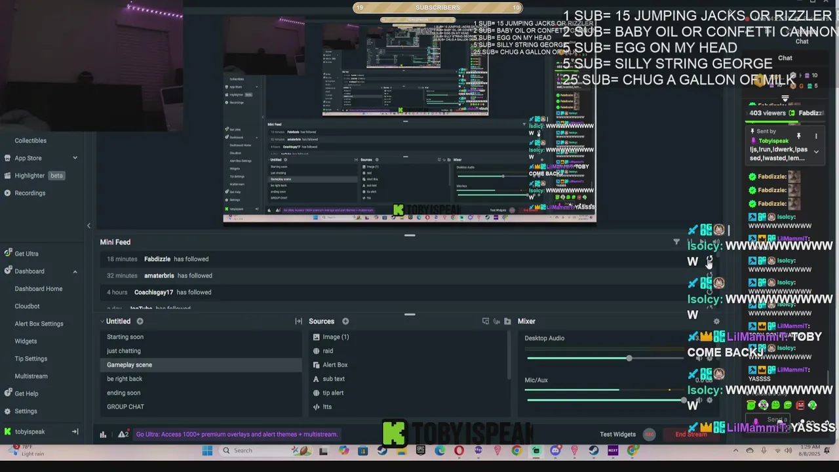Open Alert Box Settings
The width and height of the screenshot is (839, 472).
[39, 324]
